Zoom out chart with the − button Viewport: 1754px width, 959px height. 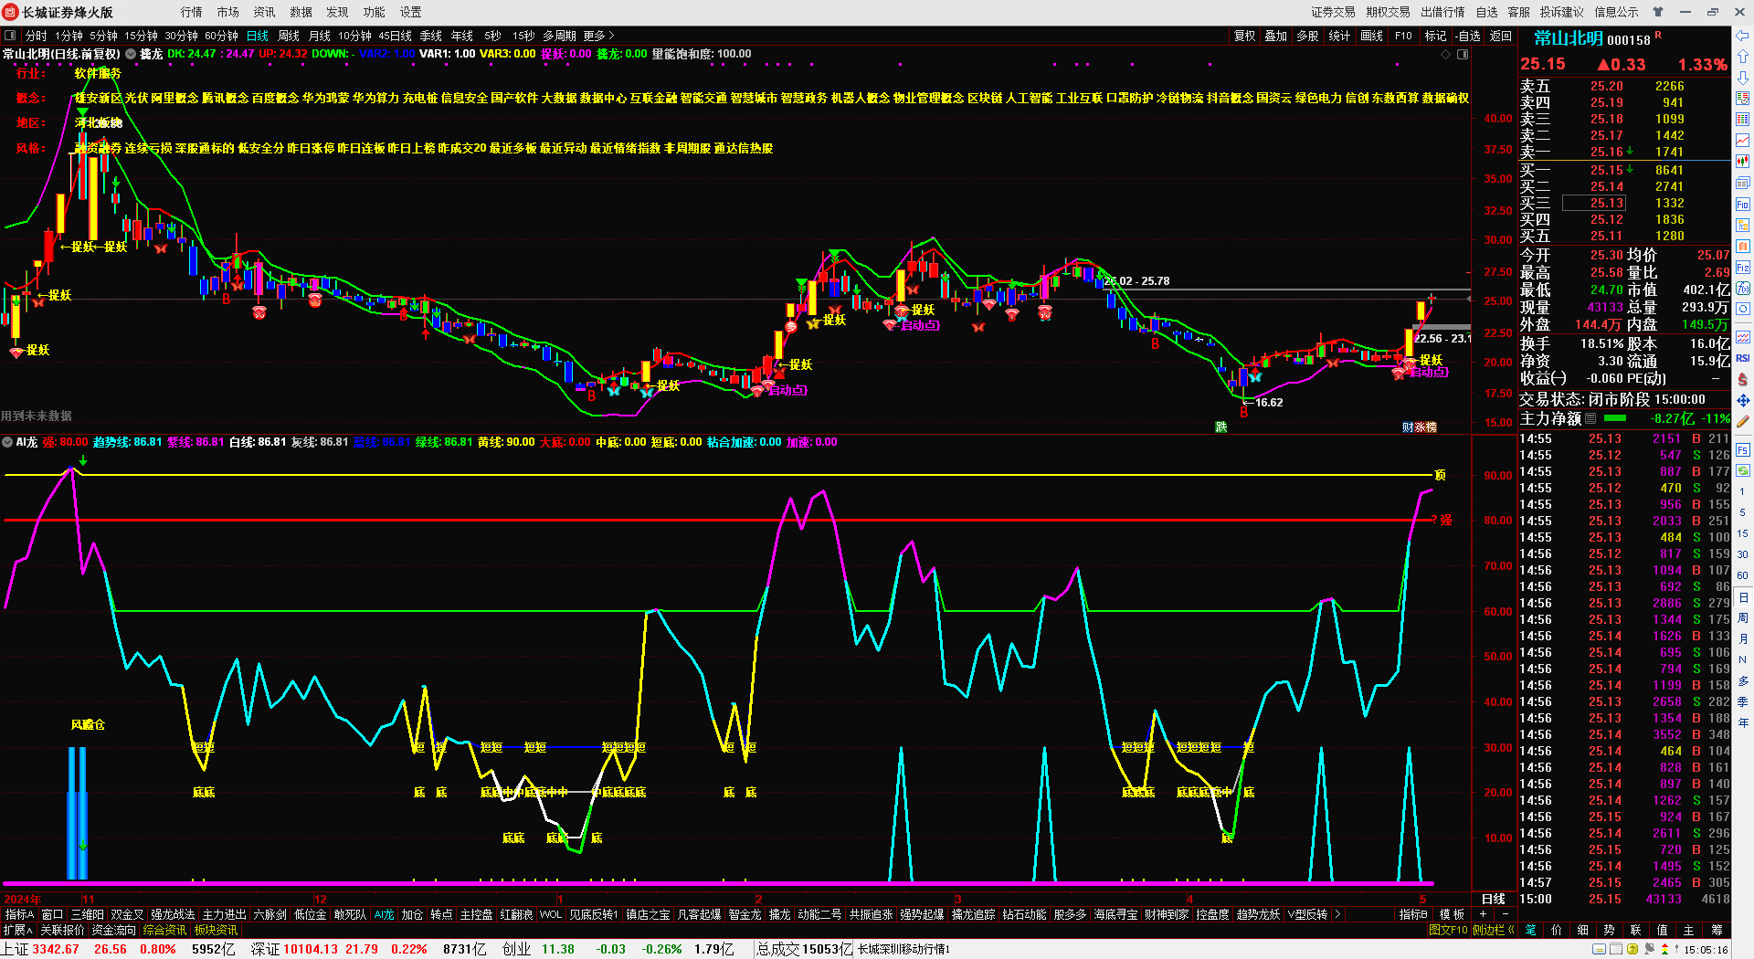(x=1505, y=914)
